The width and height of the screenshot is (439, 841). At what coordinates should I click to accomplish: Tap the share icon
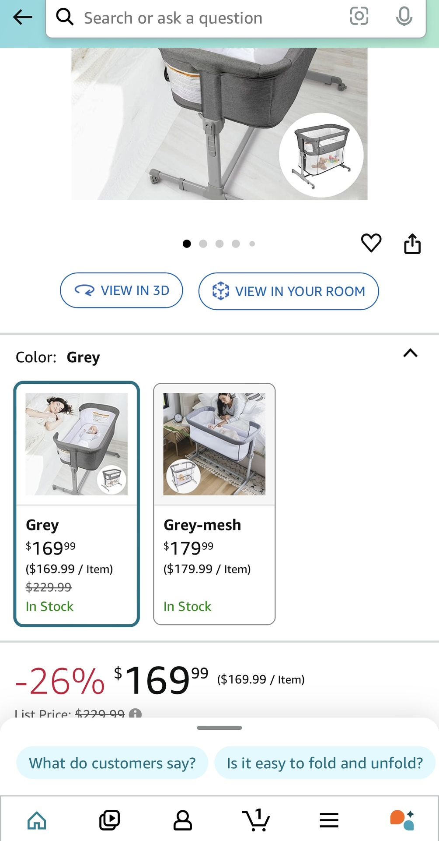tap(412, 244)
